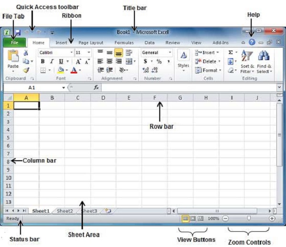The width and height of the screenshot is (286, 247).
Task: Toggle Align Text Right
Action: [x=119, y=62]
